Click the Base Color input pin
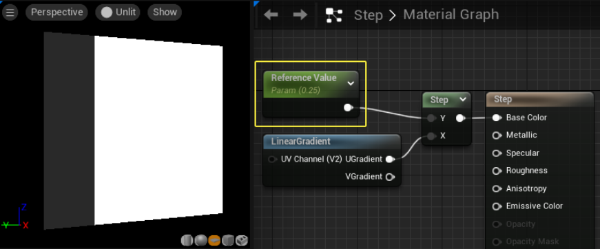Image resolution: width=600 pixels, height=249 pixels. [497, 118]
